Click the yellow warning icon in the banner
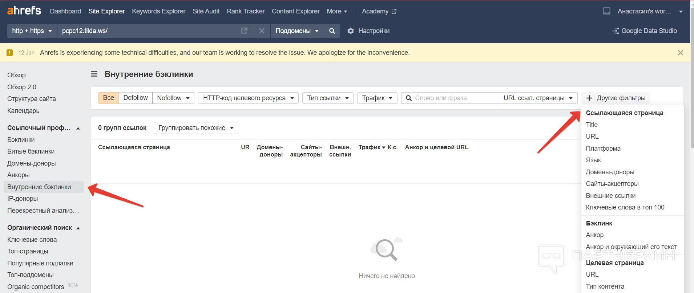This screenshot has height=293, width=694. coord(10,53)
